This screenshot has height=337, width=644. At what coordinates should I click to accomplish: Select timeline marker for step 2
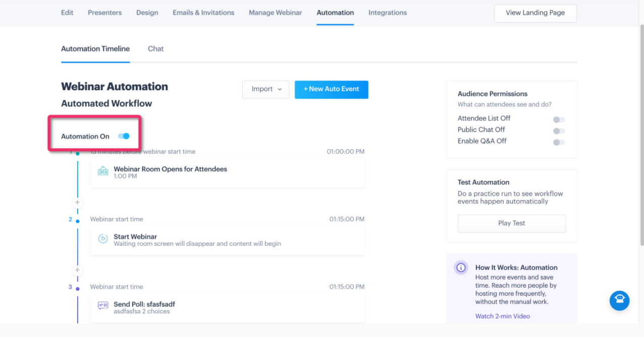click(x=77, y=221)
